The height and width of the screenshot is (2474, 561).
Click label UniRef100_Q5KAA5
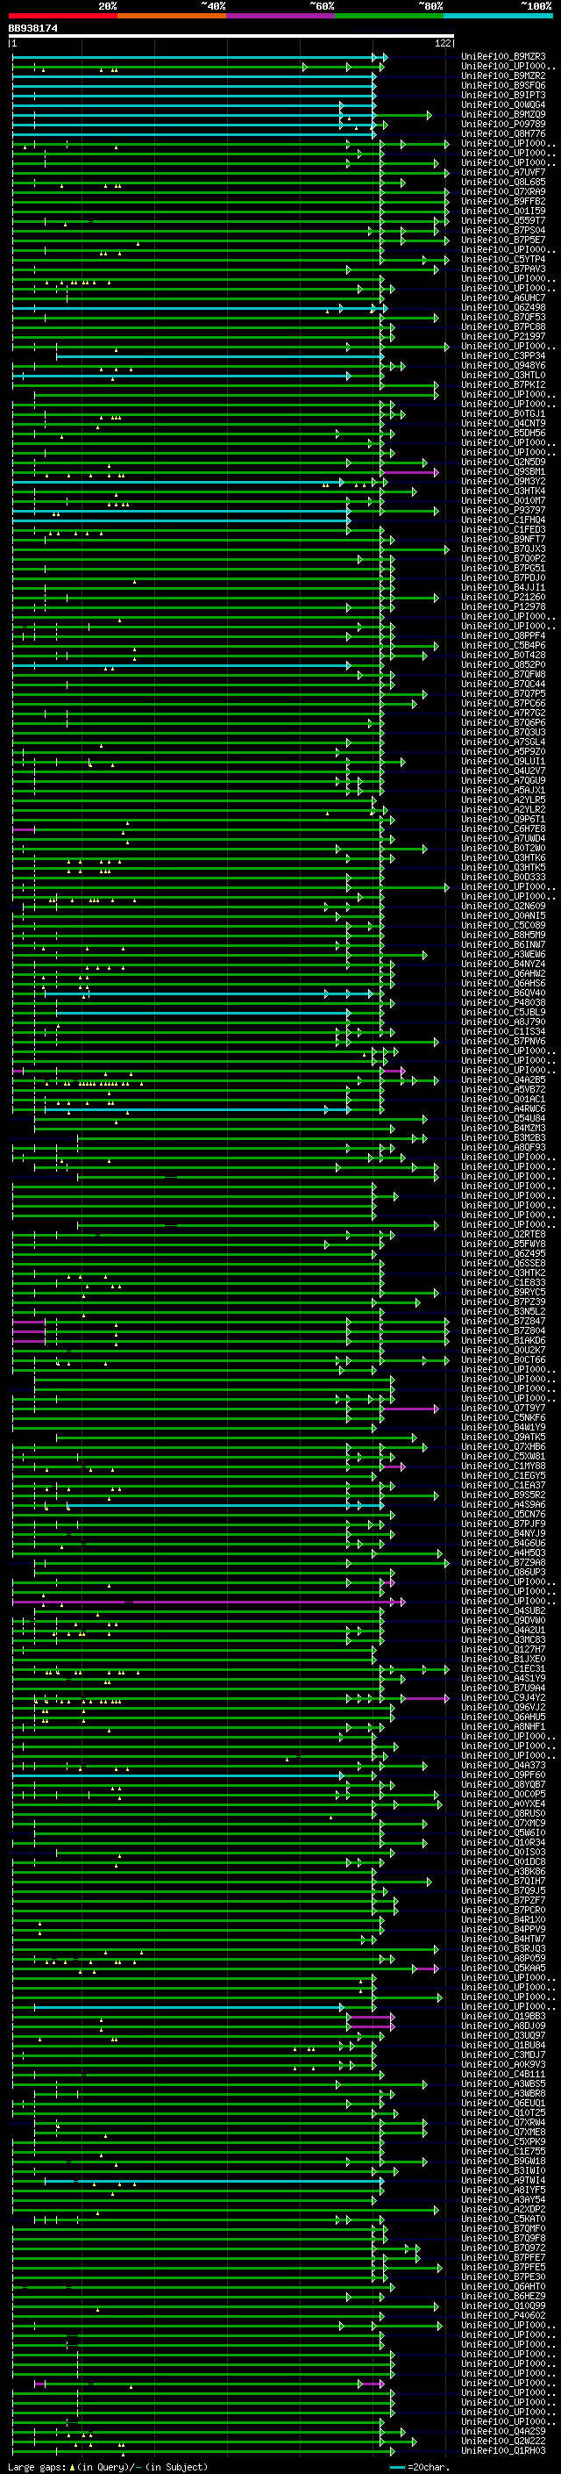[503, 1968]
